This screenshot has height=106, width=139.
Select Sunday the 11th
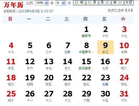[11, 64]
